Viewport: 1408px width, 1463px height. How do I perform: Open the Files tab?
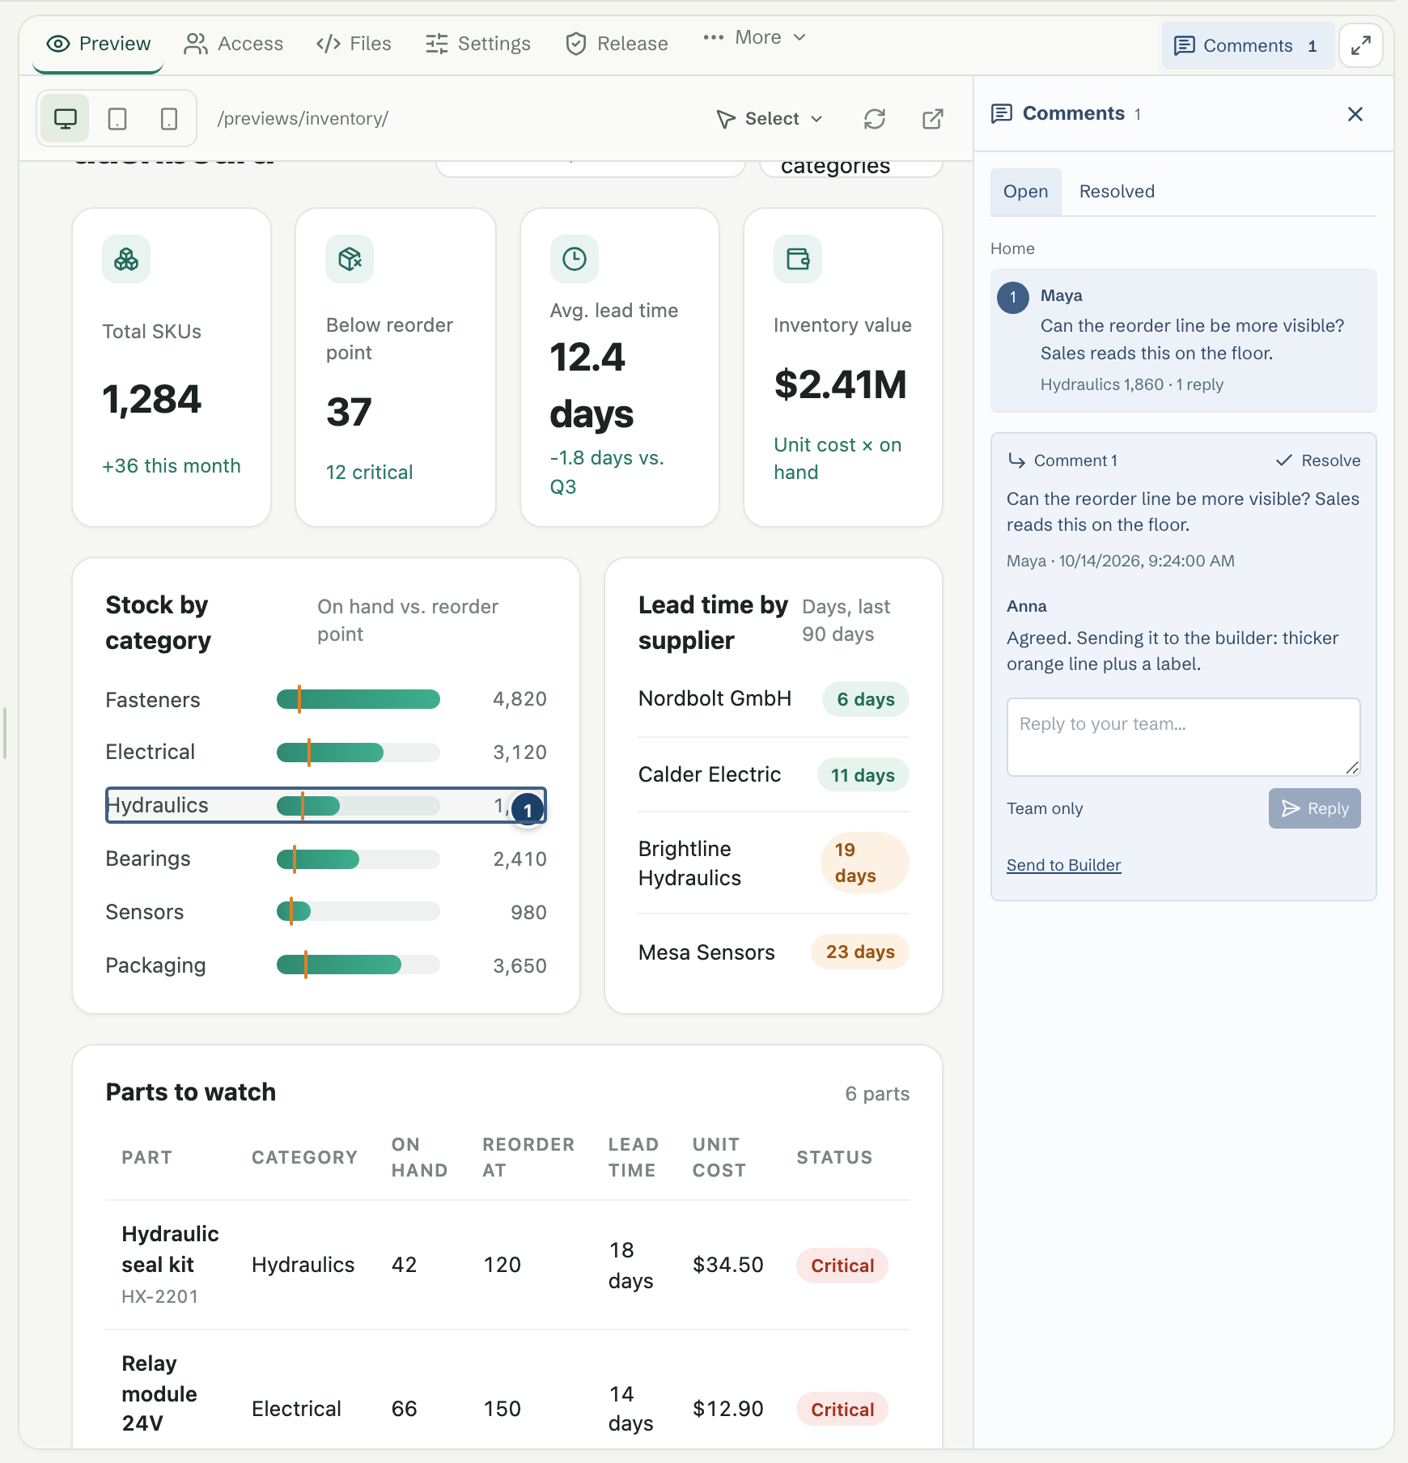[354, 44]
